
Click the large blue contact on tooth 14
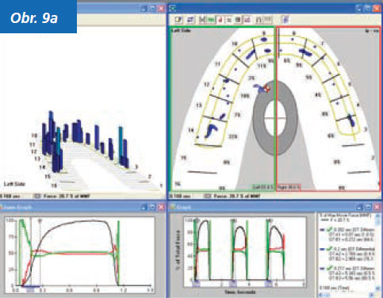(211, 131)
